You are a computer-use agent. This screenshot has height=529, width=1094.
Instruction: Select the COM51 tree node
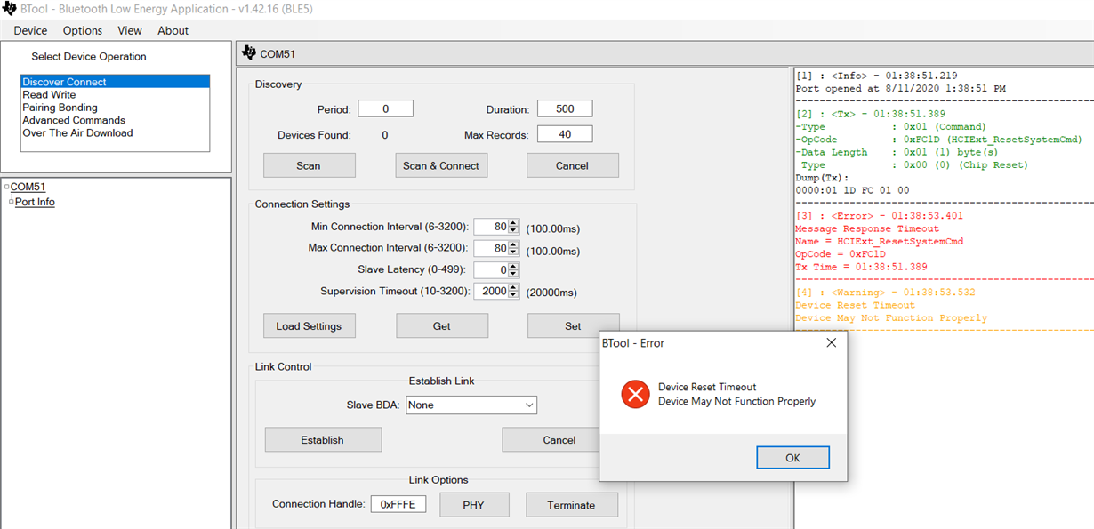click(x=28, y=187)
